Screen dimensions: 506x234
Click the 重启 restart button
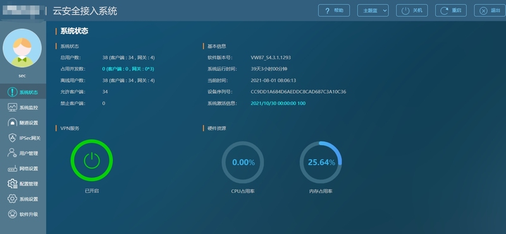(x=451, y=11)
